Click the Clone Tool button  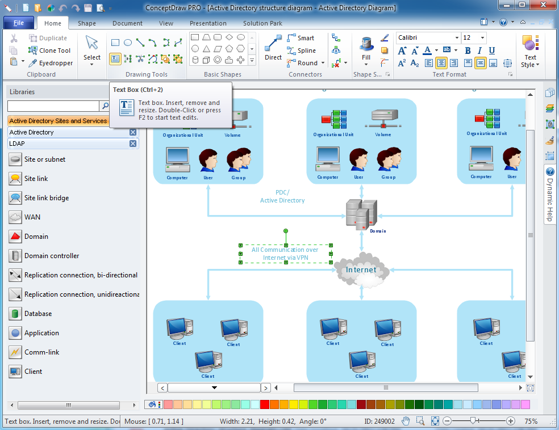coord(49,50)
